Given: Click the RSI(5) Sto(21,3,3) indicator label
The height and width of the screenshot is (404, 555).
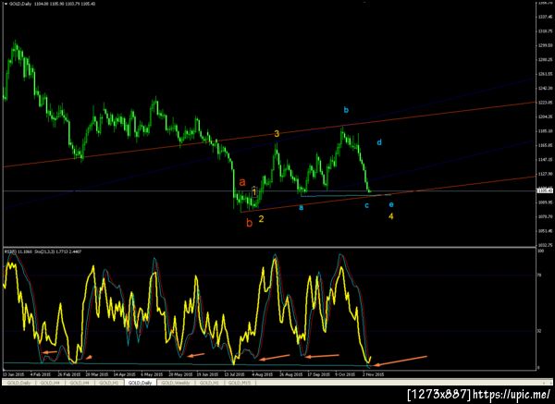Looking at the screenshot, I should pyautogui.click(x=43, y=251).
